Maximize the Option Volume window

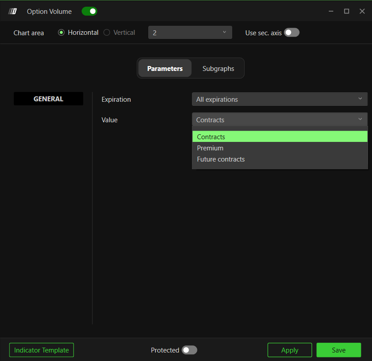346,11
